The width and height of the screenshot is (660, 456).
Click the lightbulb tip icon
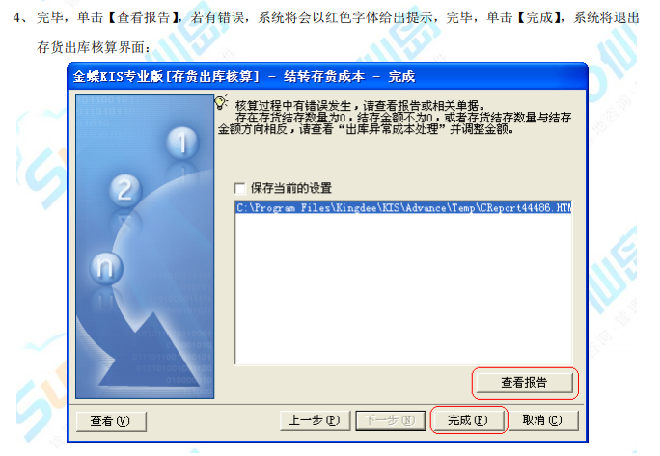click(x=221, y=102)
